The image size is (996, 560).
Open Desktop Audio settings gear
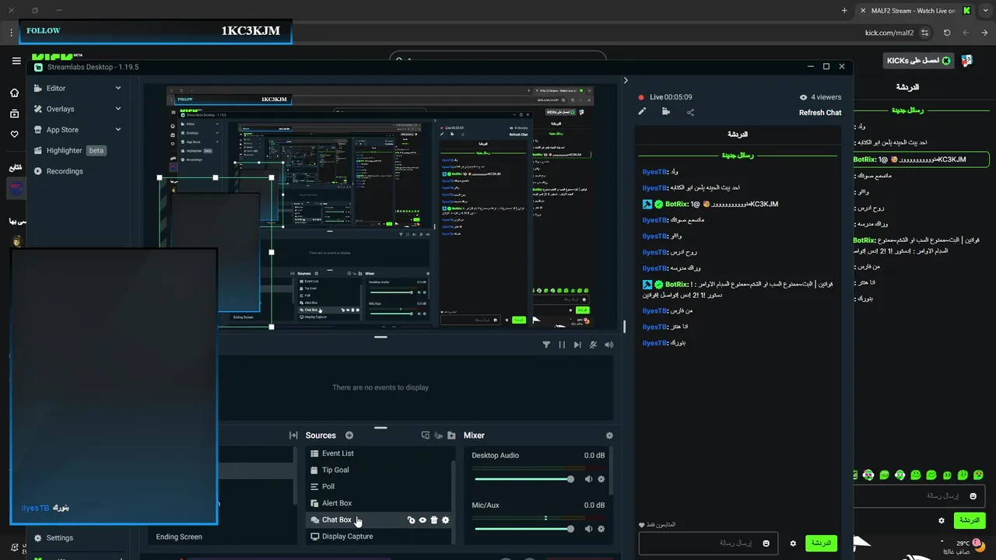click(601, 479)
